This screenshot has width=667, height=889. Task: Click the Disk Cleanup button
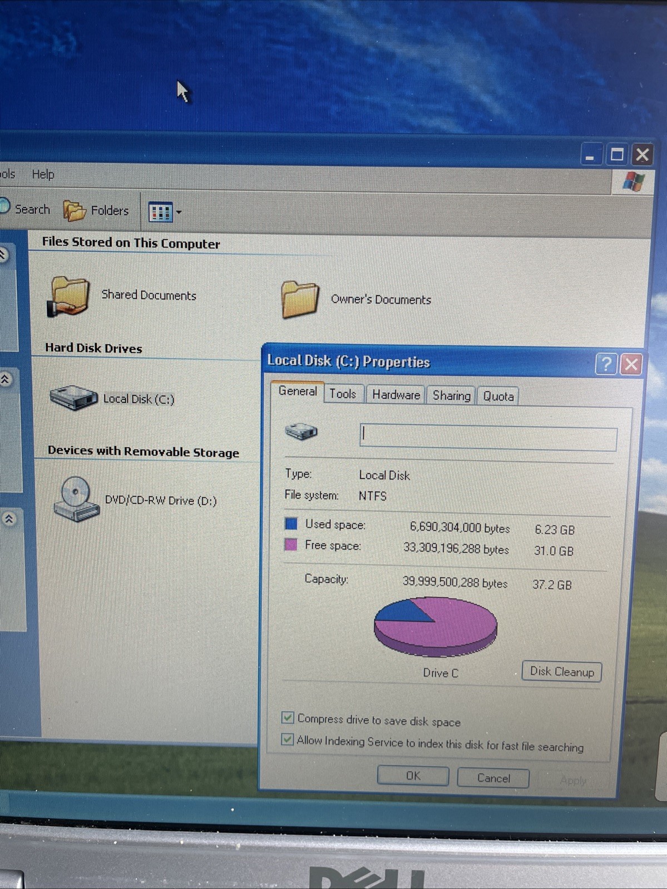(562, 672)
